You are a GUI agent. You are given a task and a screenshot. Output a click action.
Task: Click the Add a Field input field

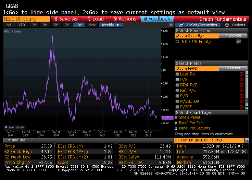pos(197,68)
